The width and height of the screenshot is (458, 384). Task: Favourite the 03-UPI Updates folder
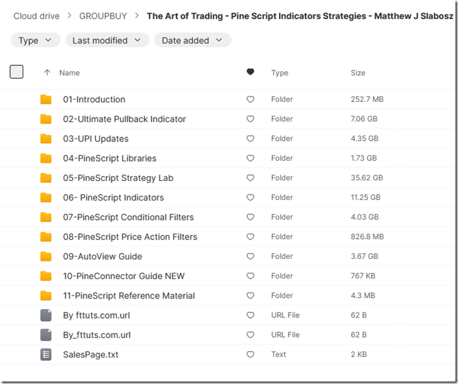pyautogui.click(x=250, y=138)
